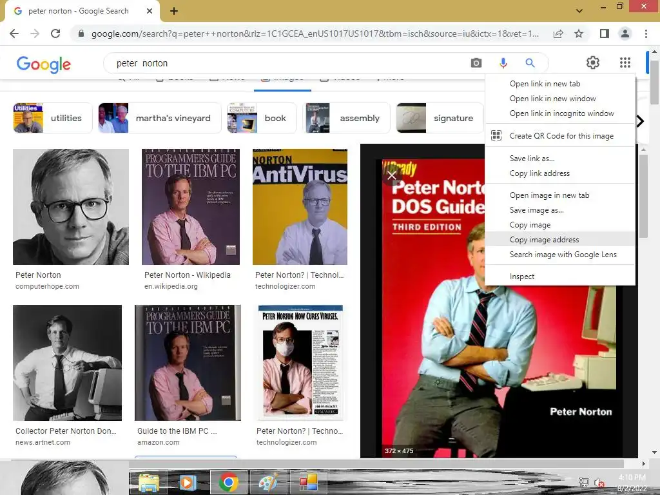Click the address bar URL
The width and height of the screenshot is (660, 495).
coord(315,34)
